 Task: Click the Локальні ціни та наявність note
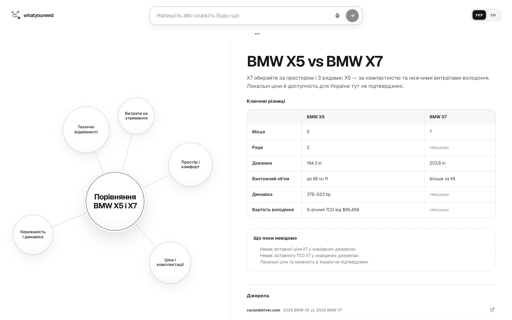click(314, 262)
